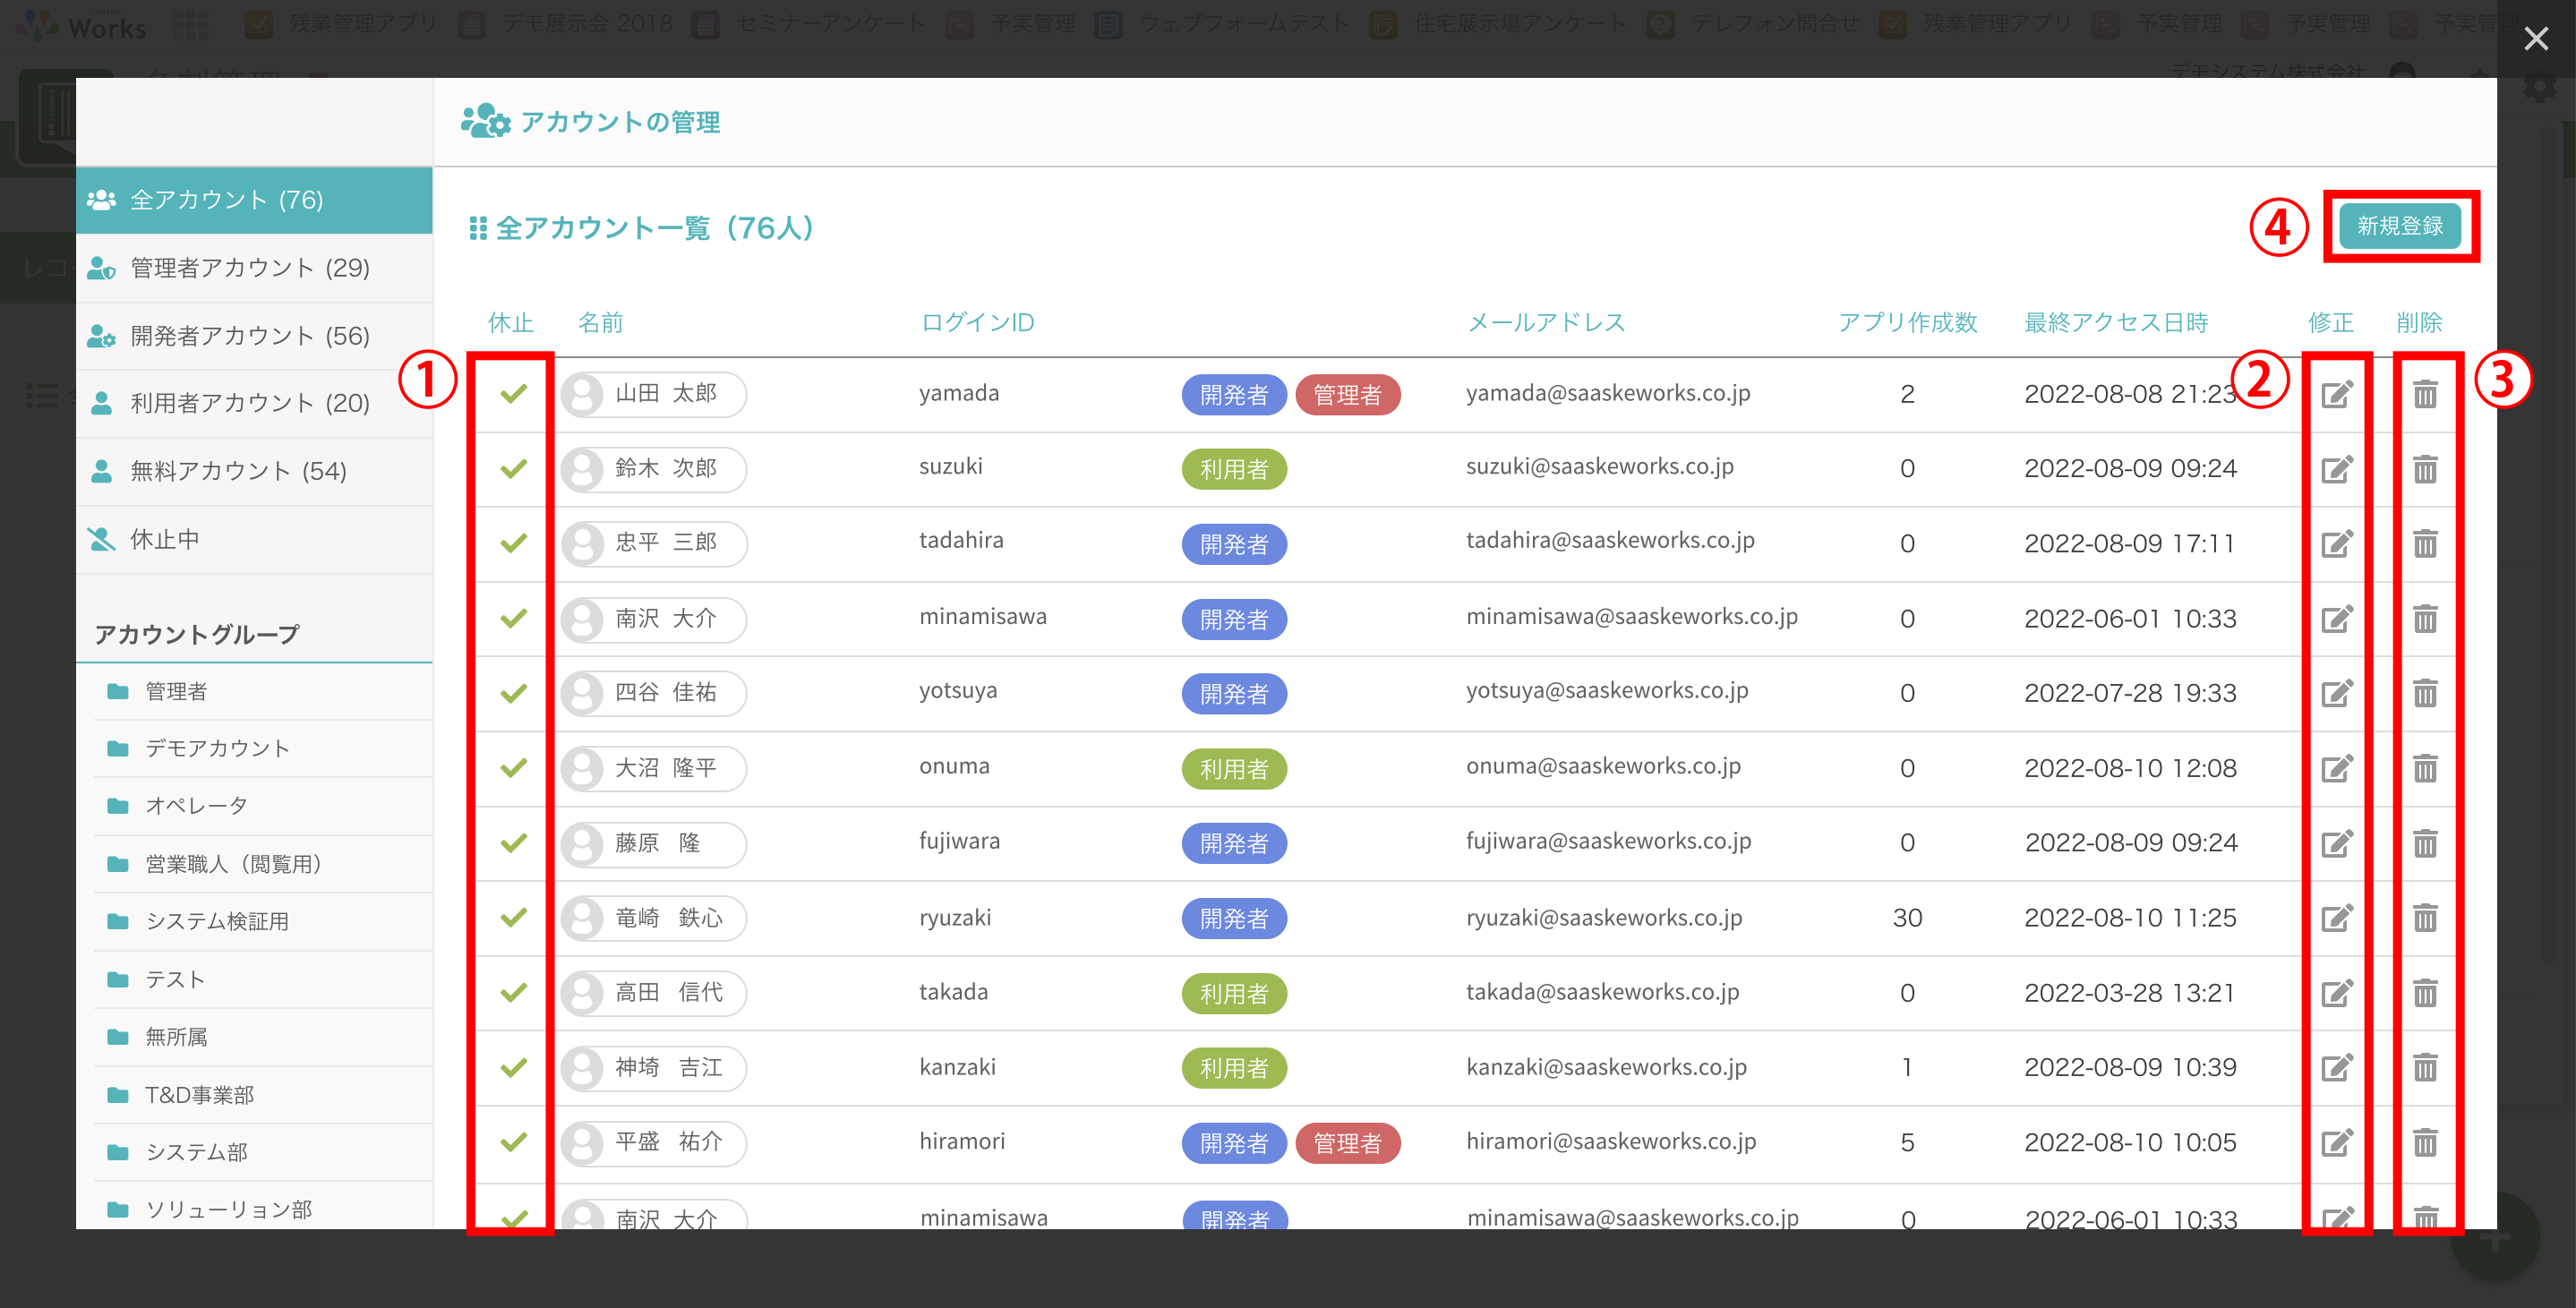Open the デモアカウント group folder

click(x=262, y=748)
